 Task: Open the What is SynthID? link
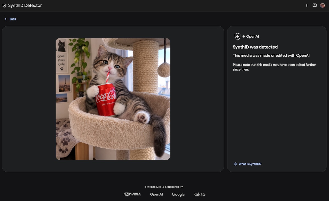(x=248, y=164)
